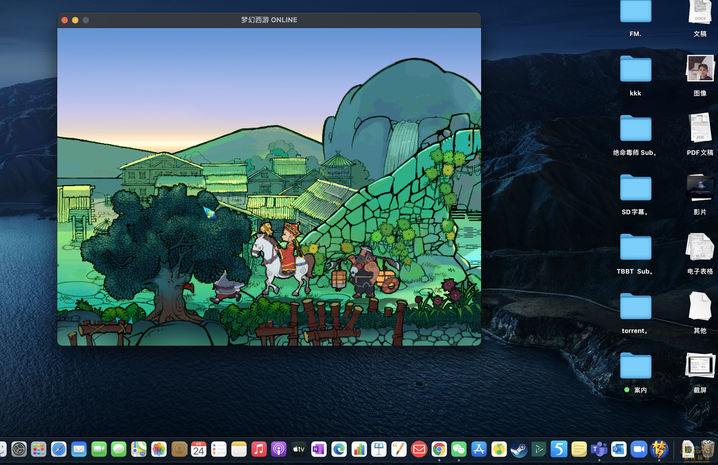Open Numbers from the Dock
Image resolution: width=718 pixels, height=465 pixels.
pyautogui.click(x=359, y=449)
